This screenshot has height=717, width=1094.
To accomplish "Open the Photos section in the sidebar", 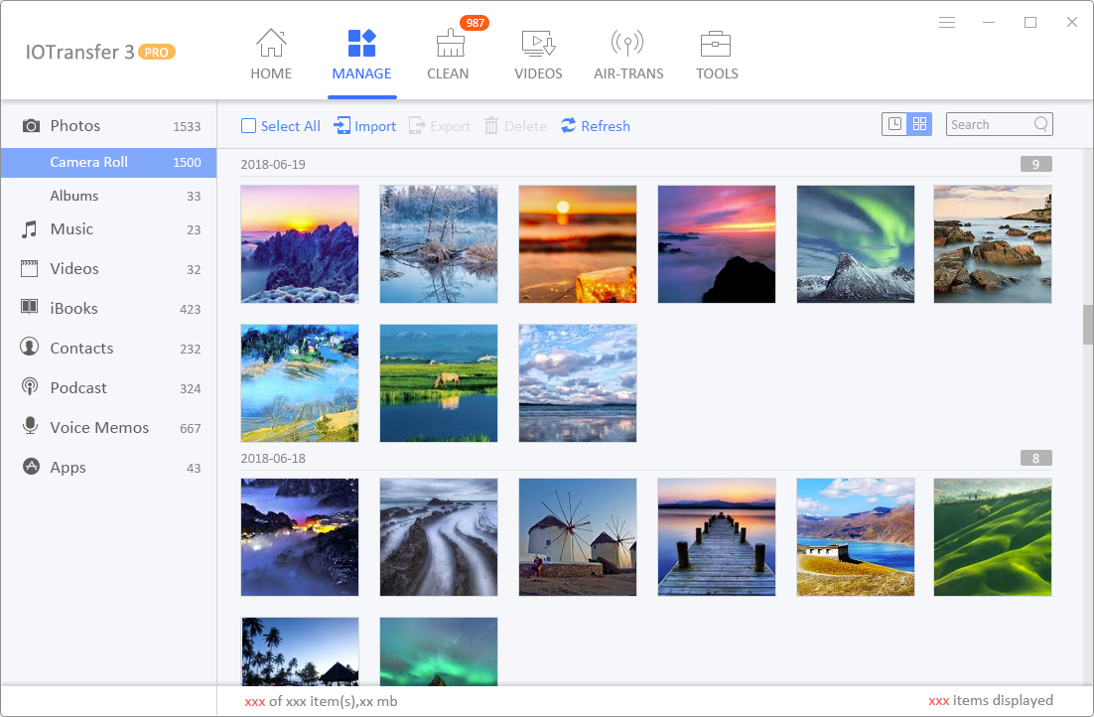I will coord(74,125).
